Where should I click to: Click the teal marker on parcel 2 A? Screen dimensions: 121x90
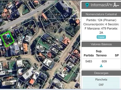(8, 36)
